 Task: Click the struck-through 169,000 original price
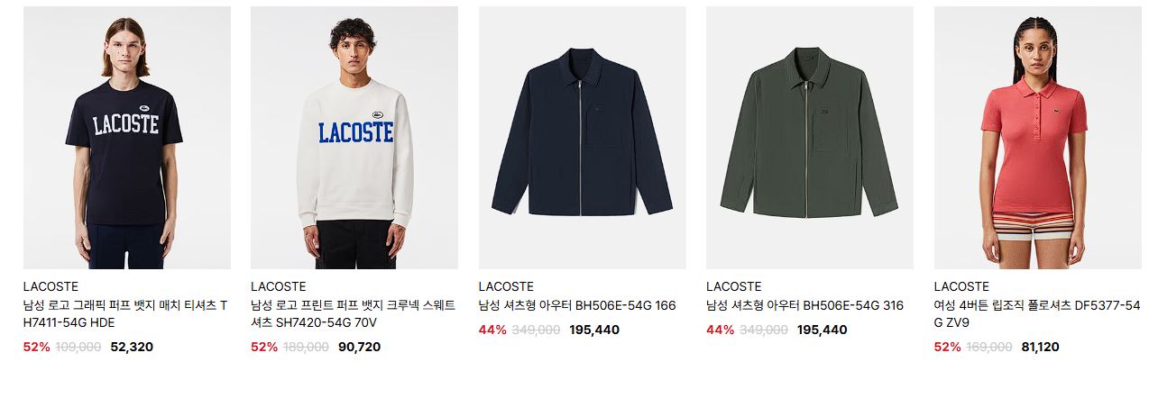(x=989, y=347)
